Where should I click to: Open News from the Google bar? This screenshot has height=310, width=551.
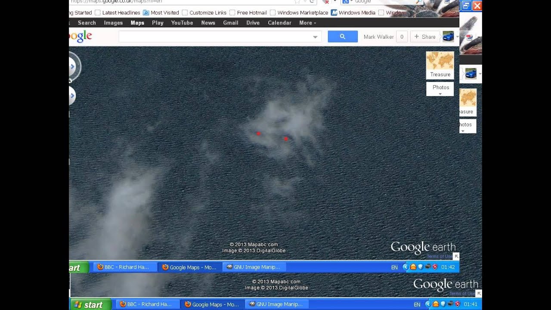click(208, 23)
